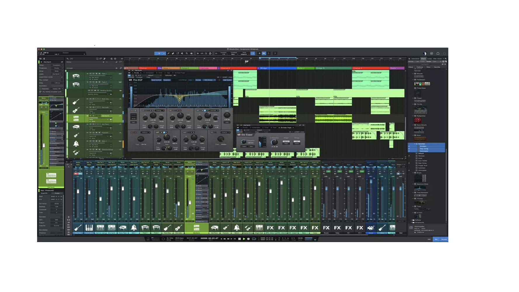Image resolution: width=519 pixels, height=292 pixels.
Task: Expand the Room Reverb item in browser
Action: tap(413, 125)
